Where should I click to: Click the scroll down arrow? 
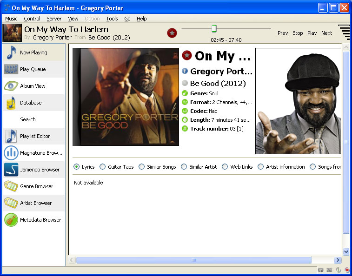click(346, 252)
